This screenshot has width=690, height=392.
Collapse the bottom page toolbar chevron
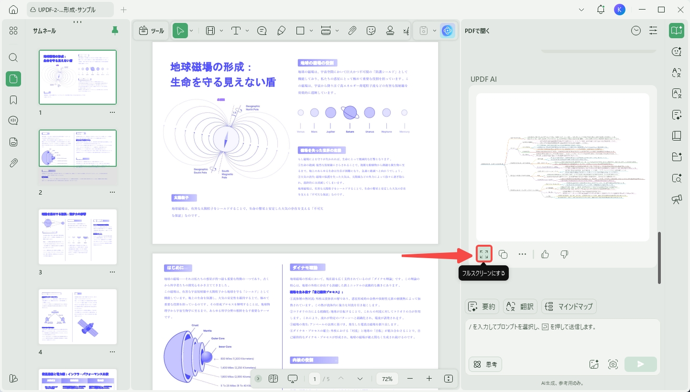pyautogui.click(x=258, y=379)
